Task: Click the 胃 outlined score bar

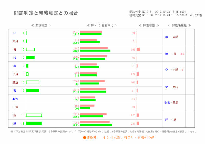Action: coord(30,49)
